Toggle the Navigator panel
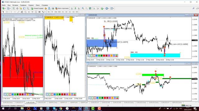199x111 pixels. [x=21, y=8]
